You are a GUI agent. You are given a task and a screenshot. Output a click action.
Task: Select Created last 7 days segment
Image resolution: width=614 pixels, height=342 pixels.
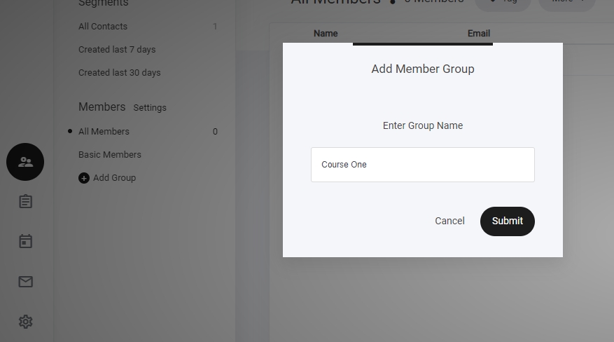117,50
